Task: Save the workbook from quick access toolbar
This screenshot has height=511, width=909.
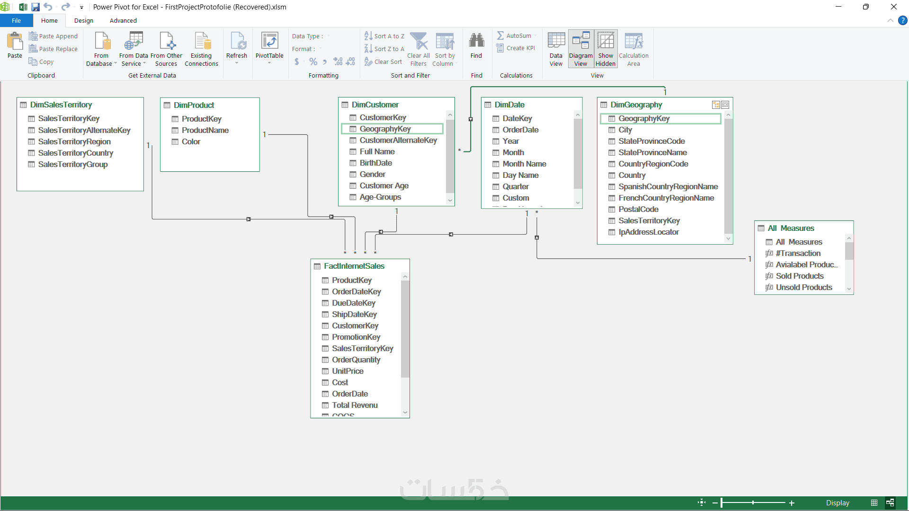Action: pyautogui.click(x=36, y=7)
